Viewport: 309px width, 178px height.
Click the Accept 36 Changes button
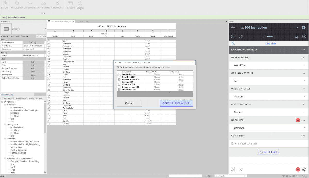pos(176,103)
